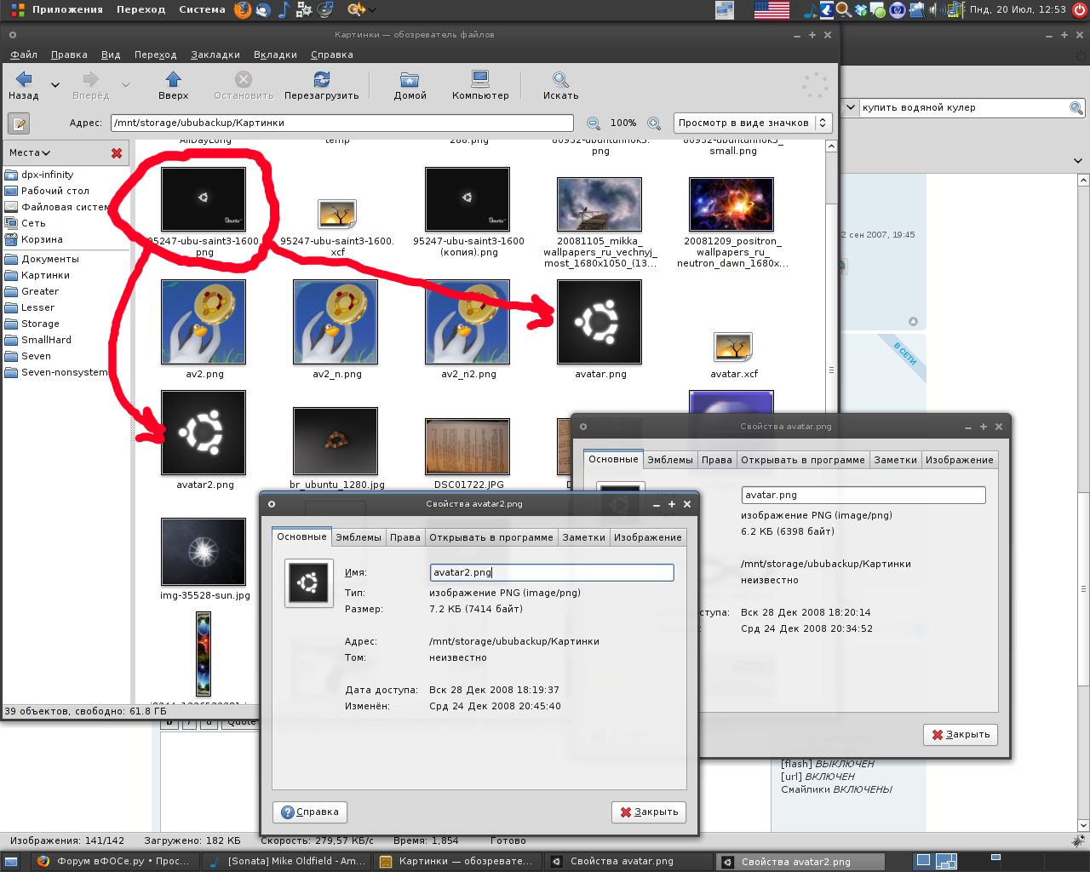Start a file search with Искать
Image resolution: width=1090 pixels, height=872 pixels.
click(x=560, y=80)
